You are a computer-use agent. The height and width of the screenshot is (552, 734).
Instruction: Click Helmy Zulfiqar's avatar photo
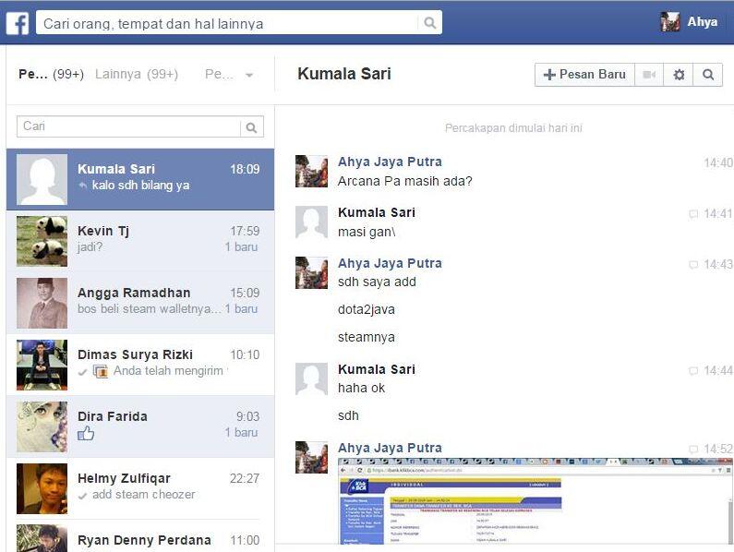pos(42,488)
